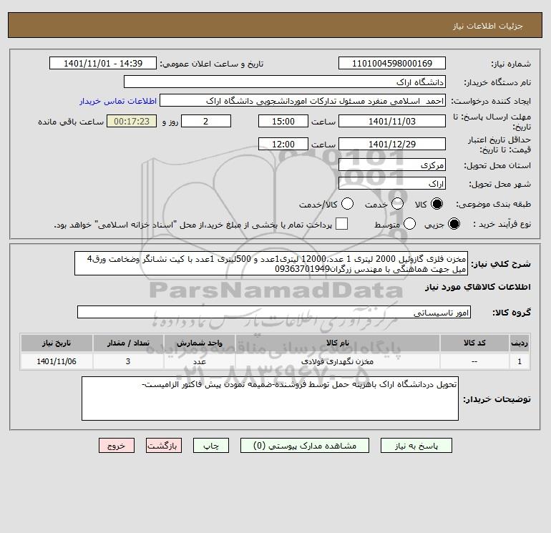Image resolution: width=551 pixels, height=533 pixels.
Task: Click the تعداد / مقدار column header
Action: click(x=128, y=343)
